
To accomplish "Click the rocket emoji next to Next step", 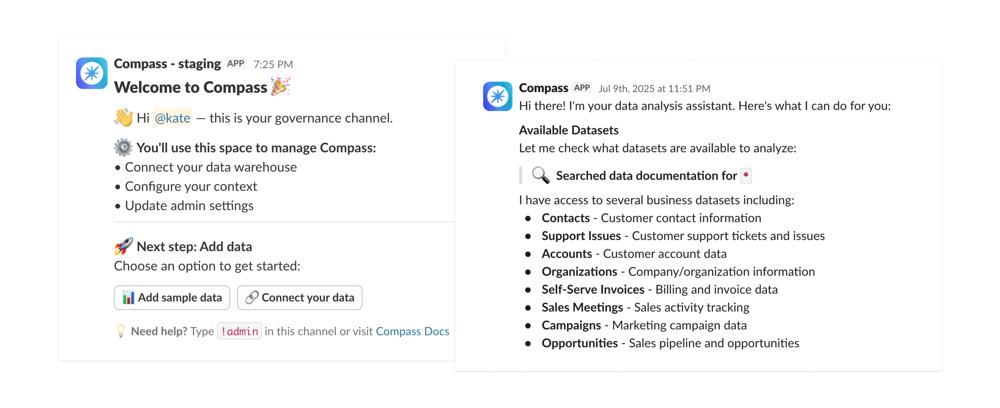I will pos(123,246).
